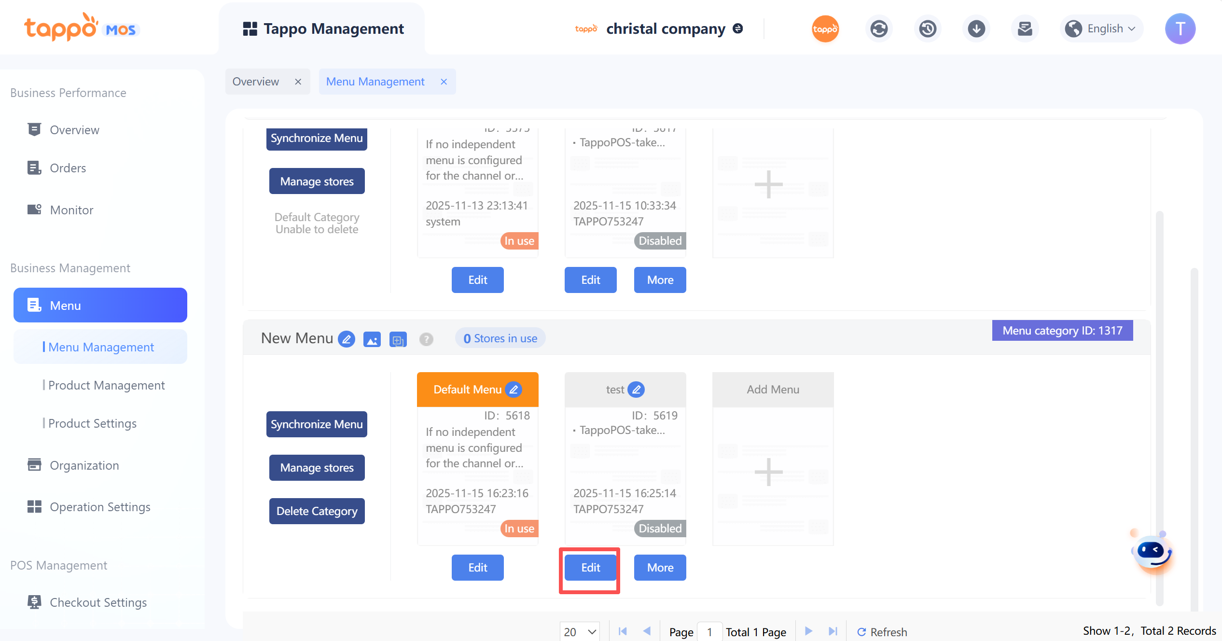This screenshot has width=1222, height=641.
Task: Click the image icon next to New Menu
Action: 372,339
